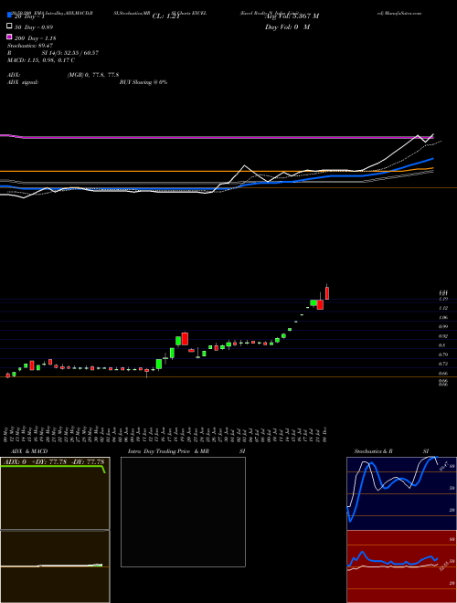Screen dimensions: 457x603
Task: Click the last red candlestick at the peak
Action: [x=327, y=293]
